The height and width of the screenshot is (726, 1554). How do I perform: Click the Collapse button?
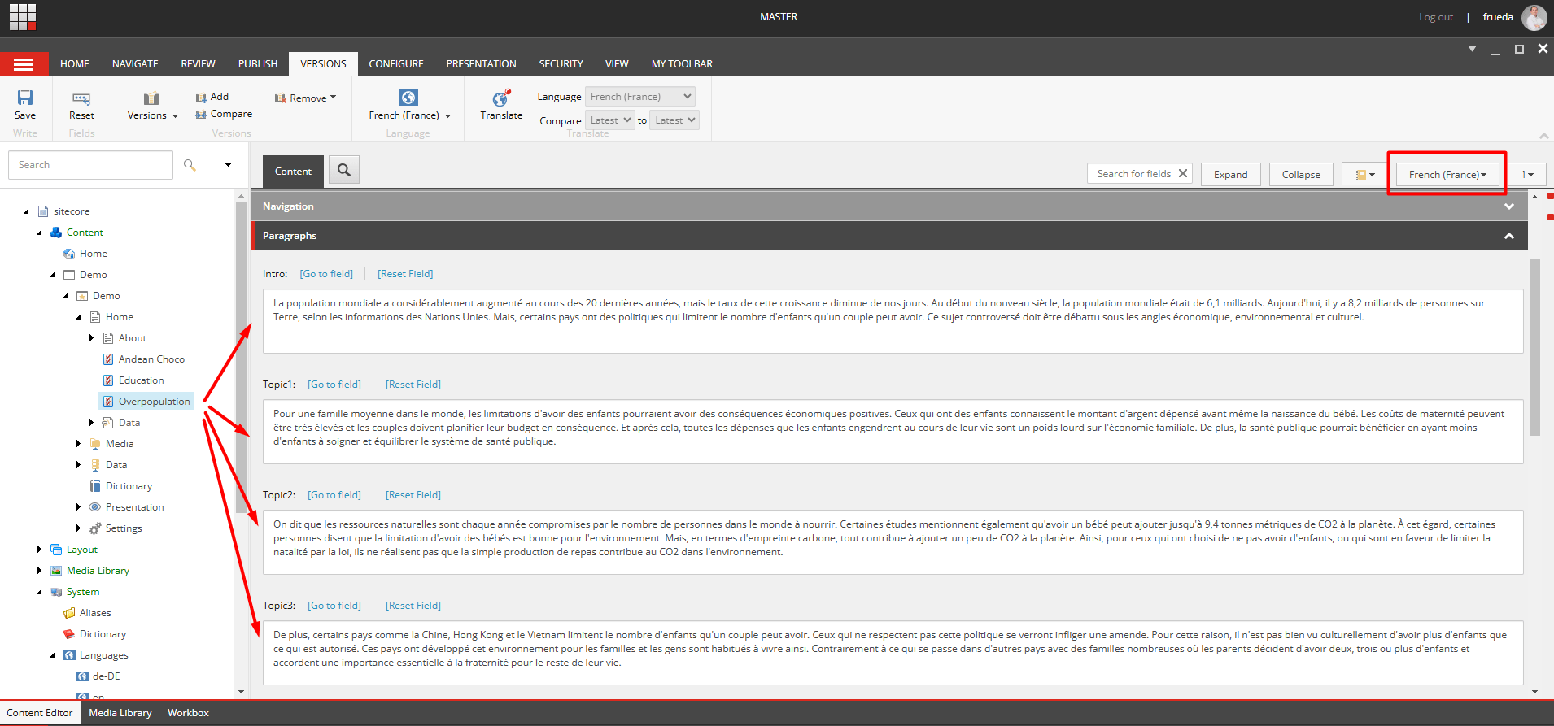1301,175
